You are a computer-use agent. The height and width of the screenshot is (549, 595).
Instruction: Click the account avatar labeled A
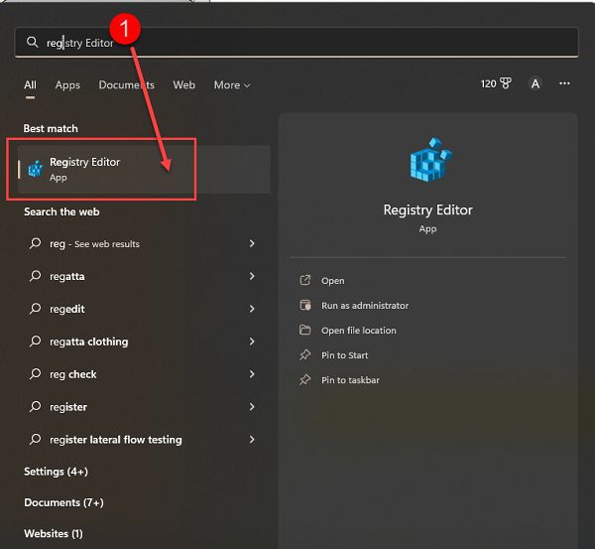pos(535,83)
